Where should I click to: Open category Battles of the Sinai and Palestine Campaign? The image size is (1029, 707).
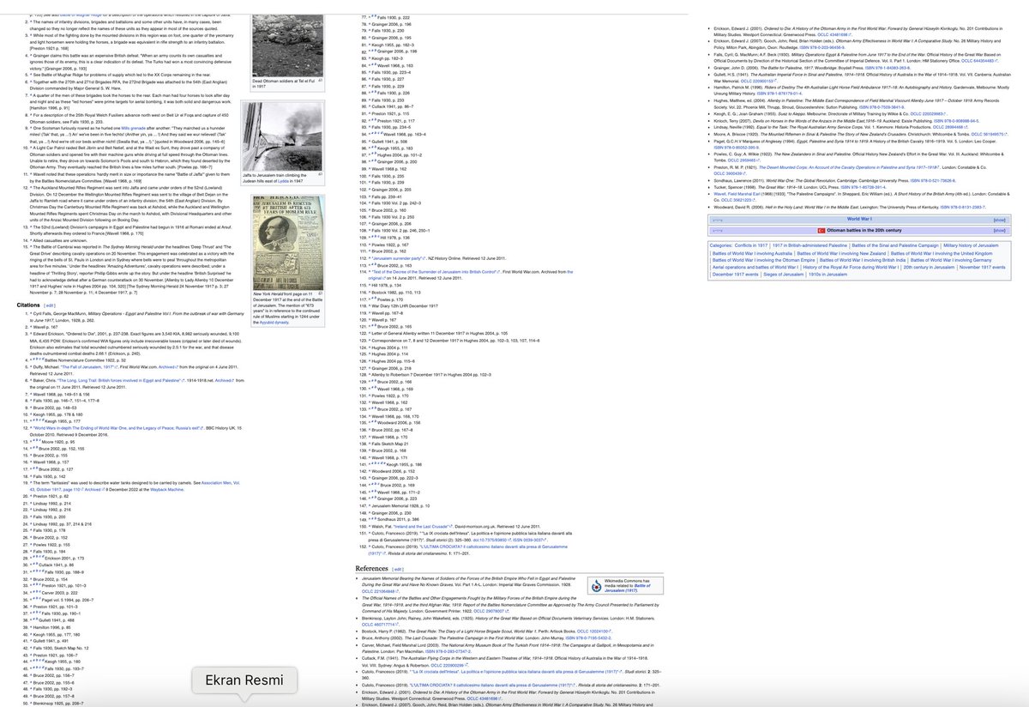pos(895,245)
